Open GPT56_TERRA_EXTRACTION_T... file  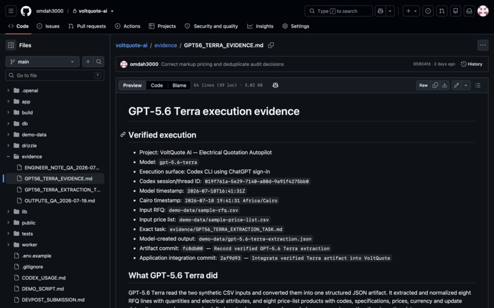click(62, 189)
